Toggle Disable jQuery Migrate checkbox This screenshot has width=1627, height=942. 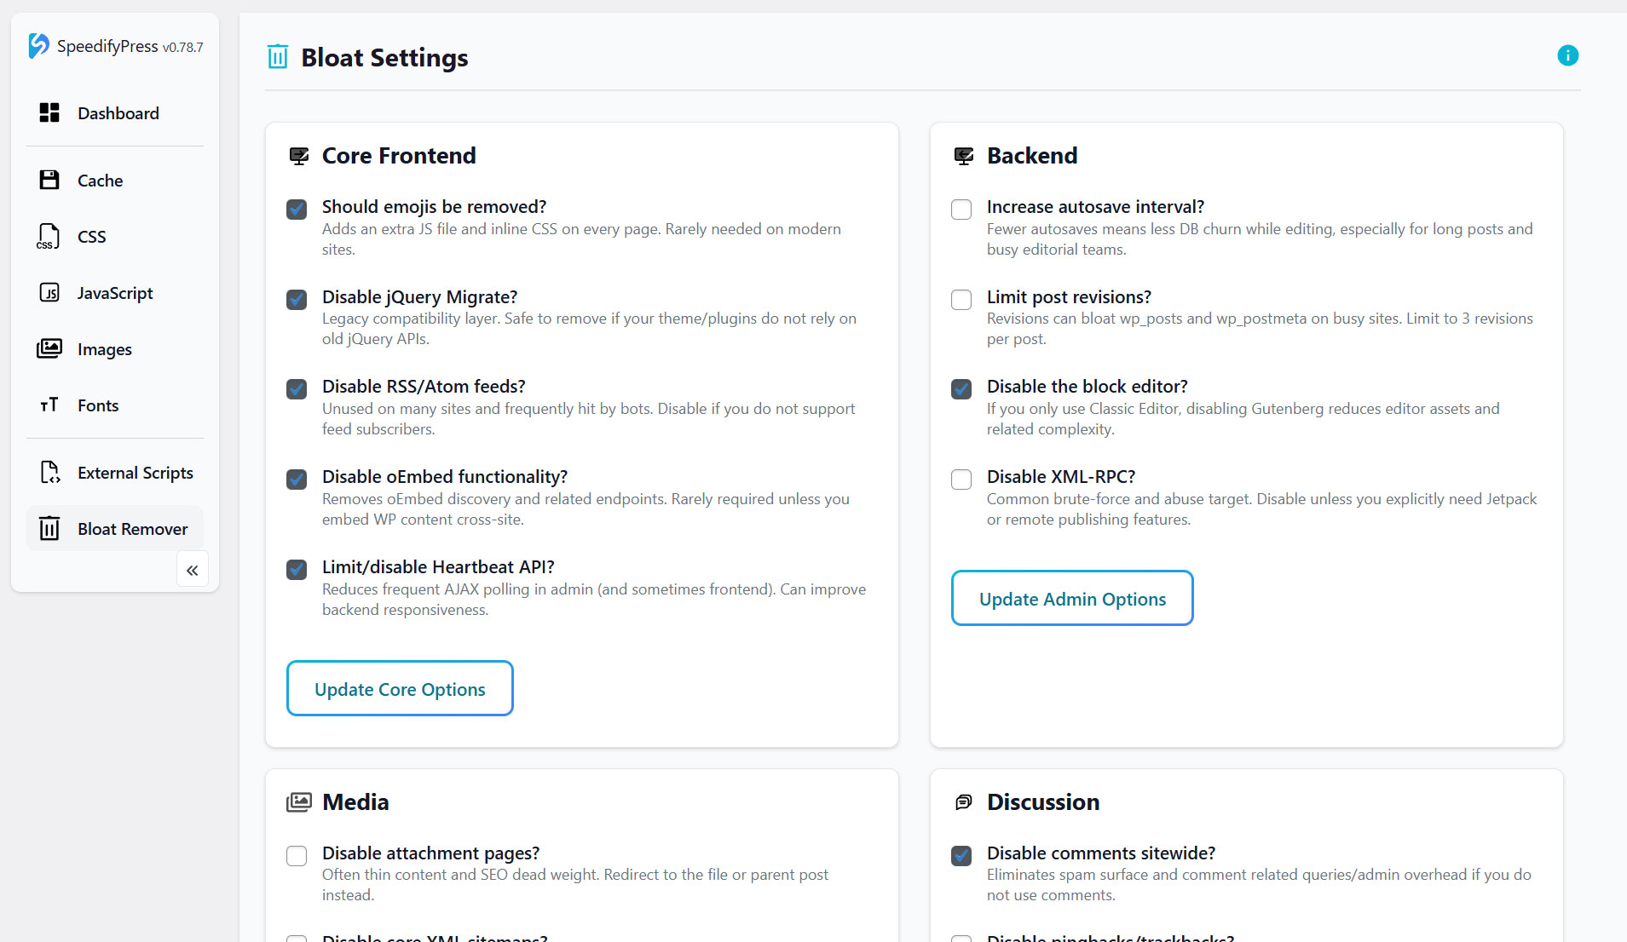(x=297, y=299)
